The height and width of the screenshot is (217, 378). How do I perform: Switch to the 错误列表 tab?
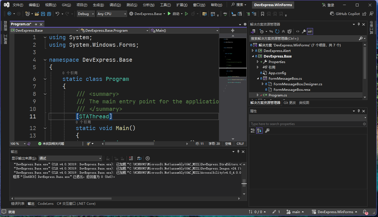pos(18,204)
